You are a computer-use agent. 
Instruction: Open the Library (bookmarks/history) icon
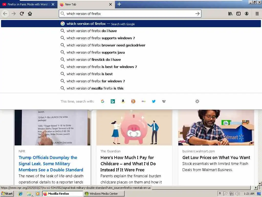coord(230,14)
